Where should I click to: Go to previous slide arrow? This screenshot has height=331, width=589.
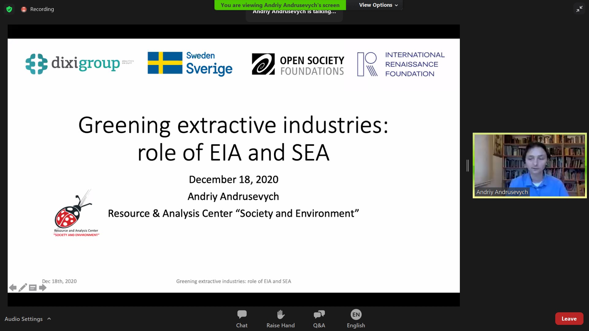(x=13, y=287)
